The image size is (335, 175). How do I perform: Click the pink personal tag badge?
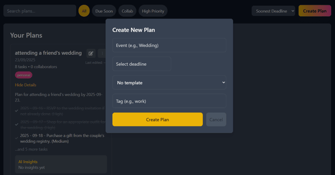tap(24, 75)
